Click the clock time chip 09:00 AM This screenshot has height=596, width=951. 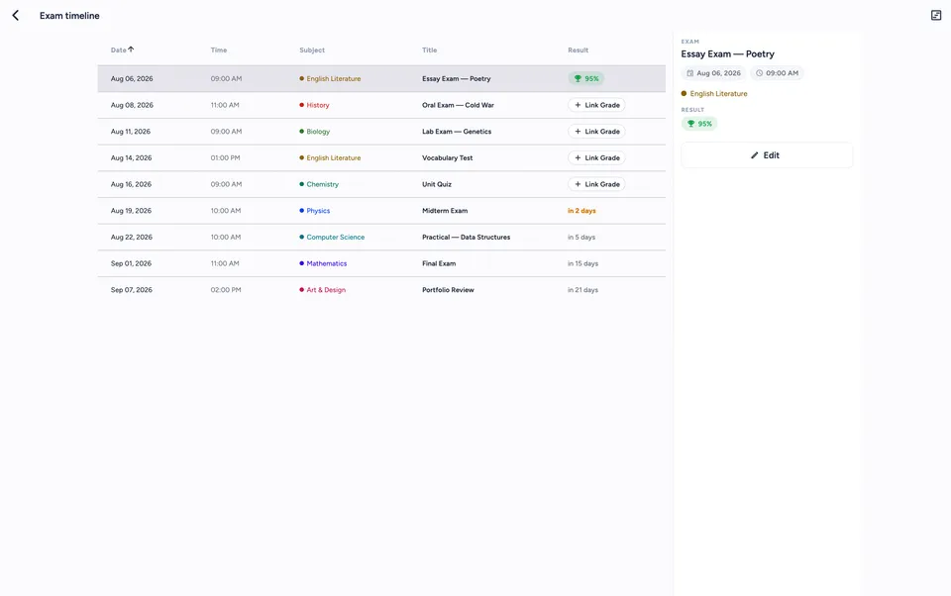[777, 72]
